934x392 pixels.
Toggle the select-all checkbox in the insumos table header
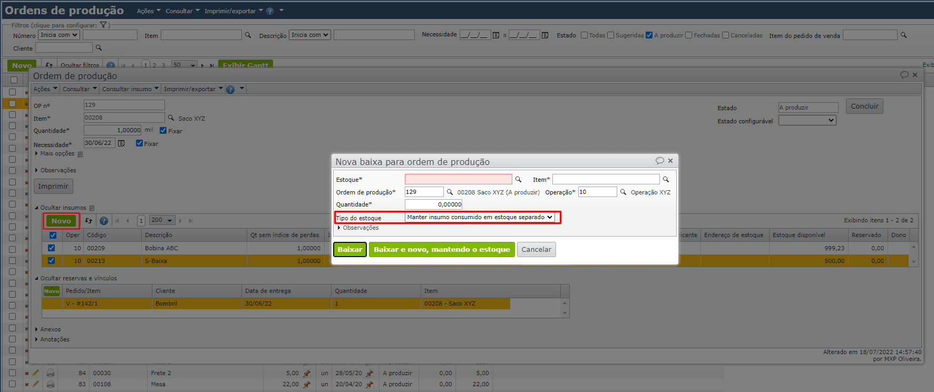[x=53, y=236]
